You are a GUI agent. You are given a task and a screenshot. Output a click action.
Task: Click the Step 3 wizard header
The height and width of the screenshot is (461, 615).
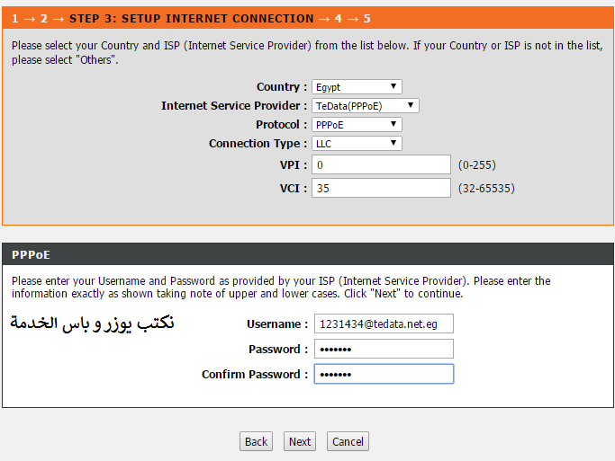[308, 18]
